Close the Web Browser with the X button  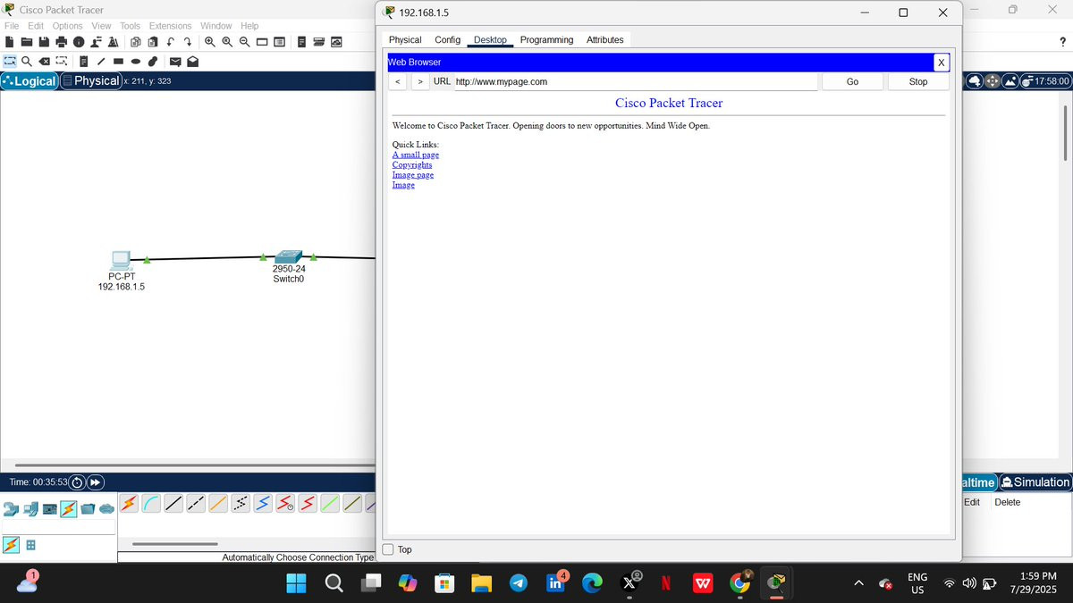point(941,63)
